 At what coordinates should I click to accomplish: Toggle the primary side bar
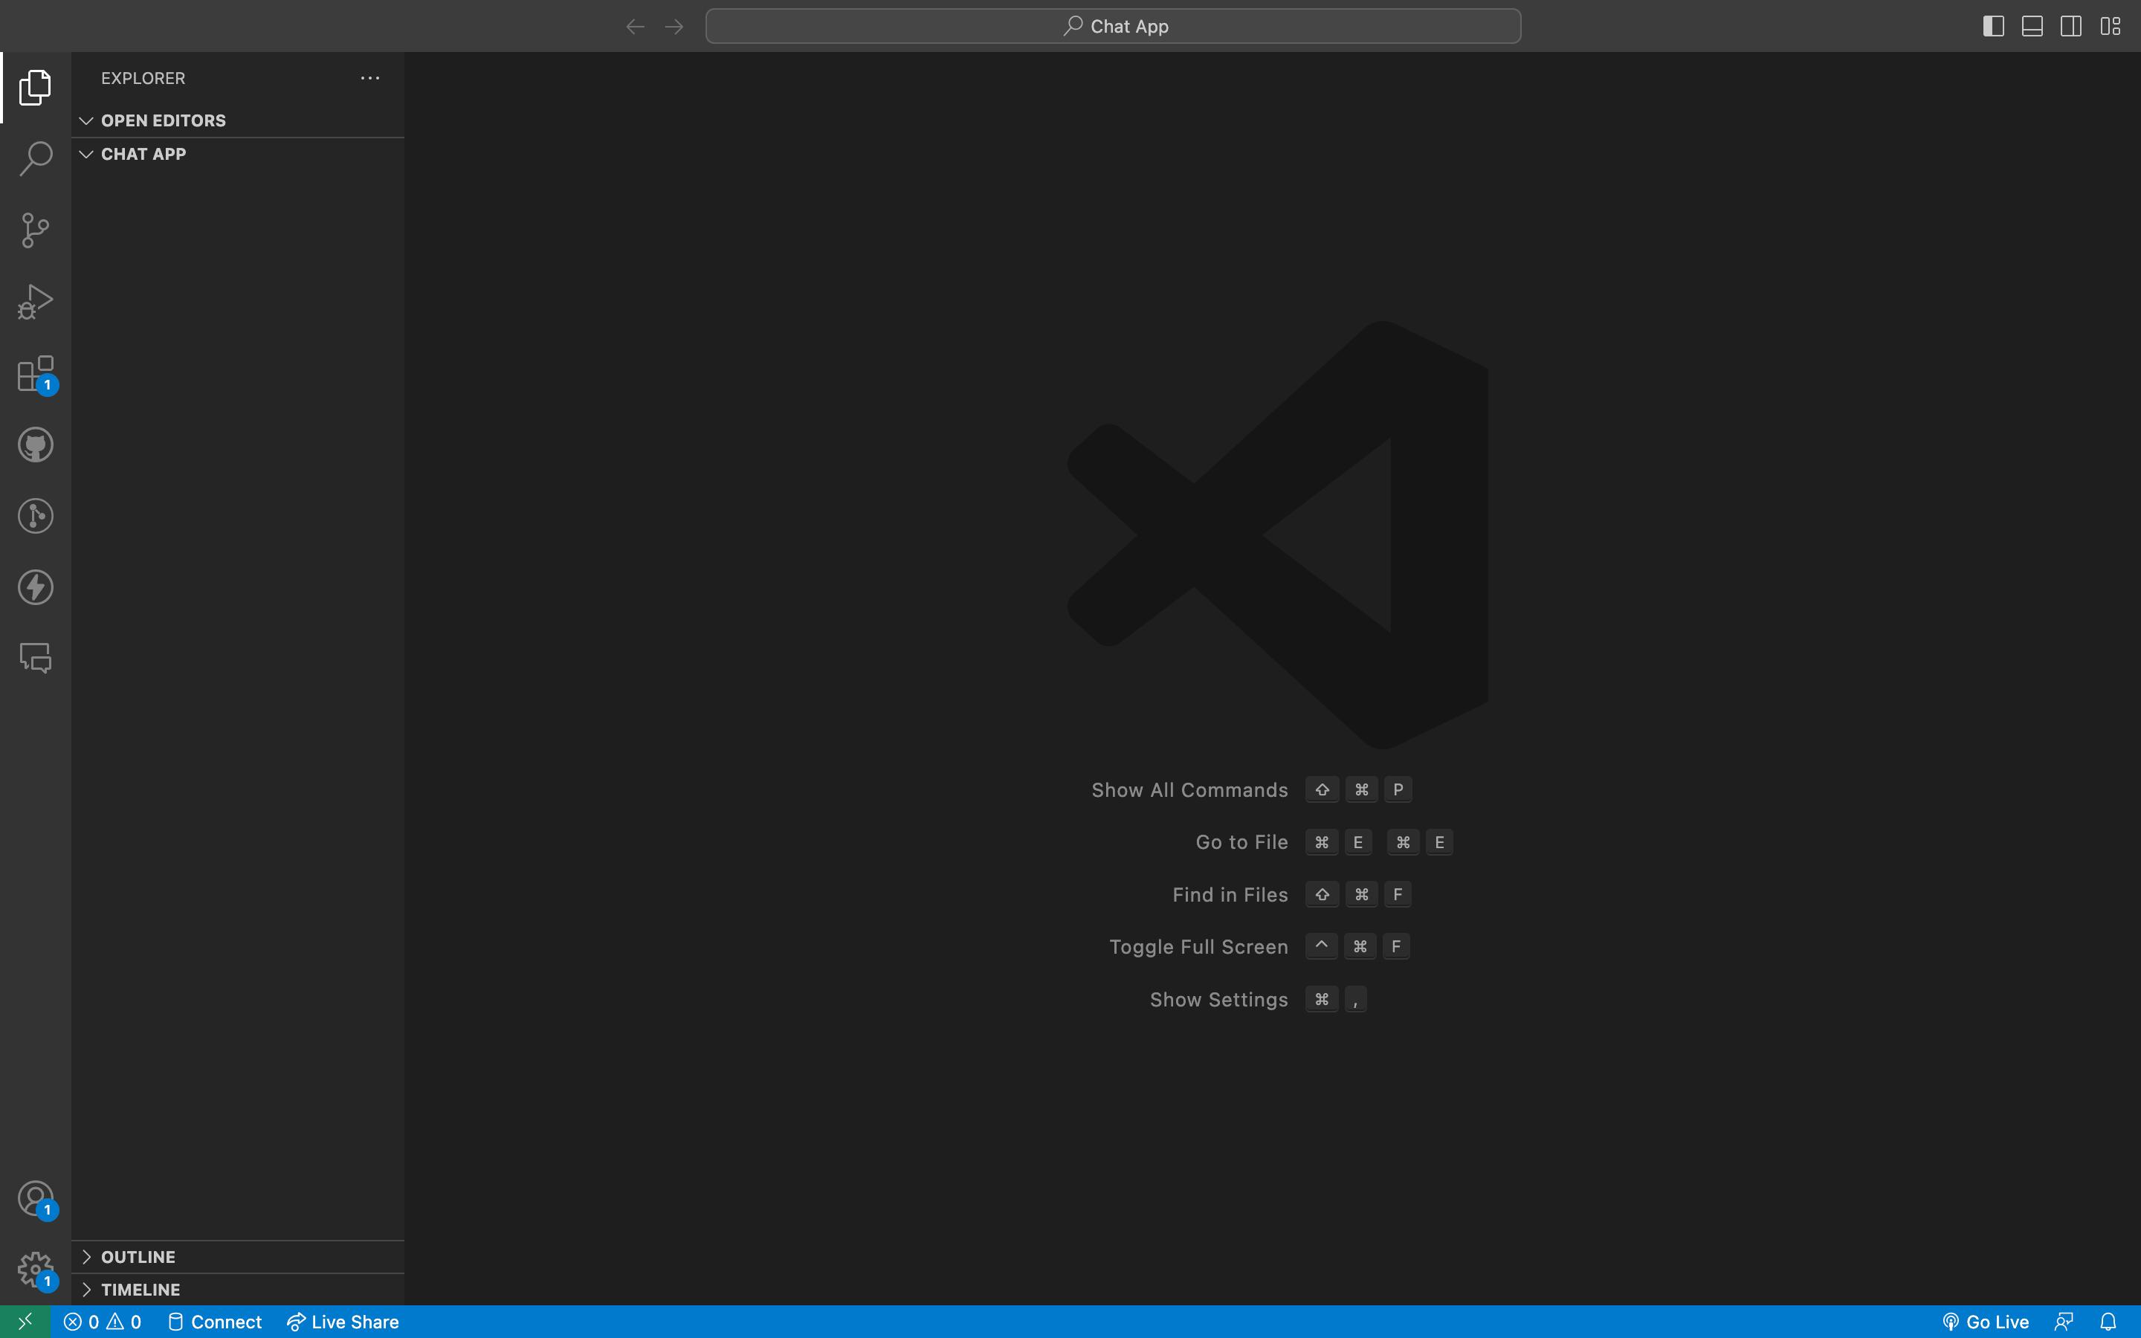[x=1993, y=27]
